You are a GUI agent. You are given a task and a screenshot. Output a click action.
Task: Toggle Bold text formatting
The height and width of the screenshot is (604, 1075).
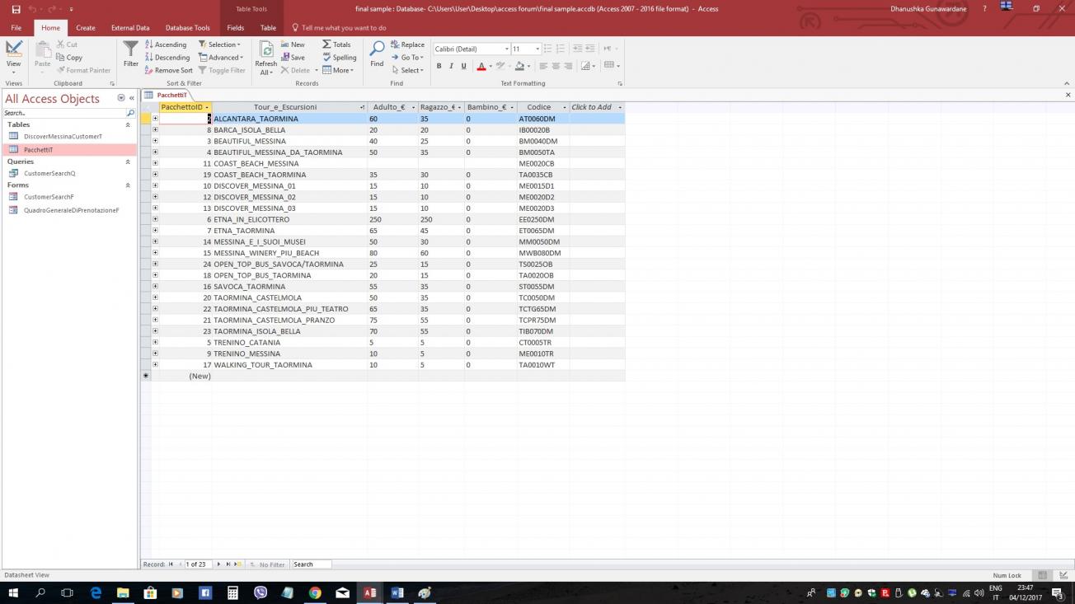[x=439, y=66]
